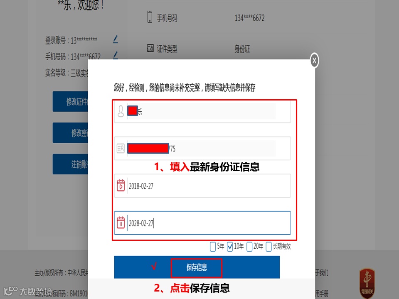Click the 修改证件 button on the left
This screenshot has height=299, width=399.
point(71,101)
